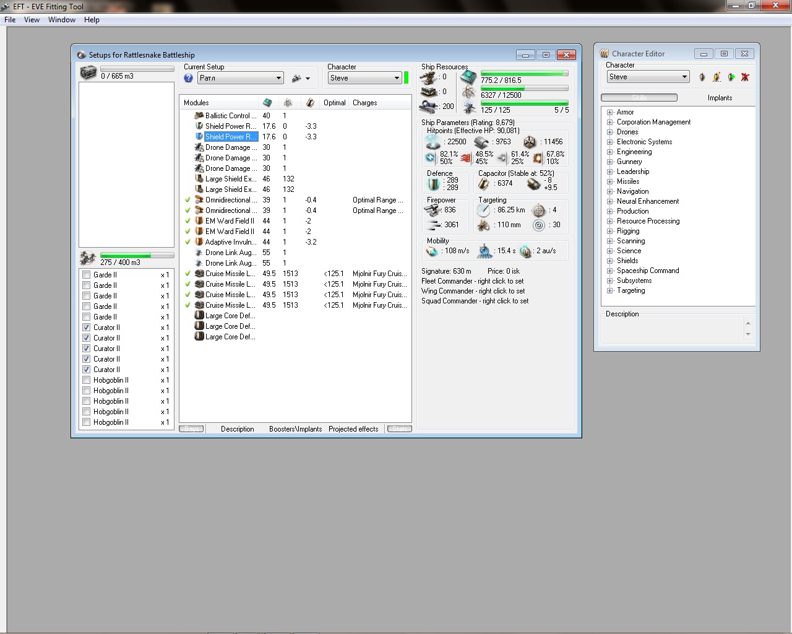Click the ship velocity icon showing 108 m/s
This screenshot has height=634, width=792.
pyautogui.click(x=432, y=251)
